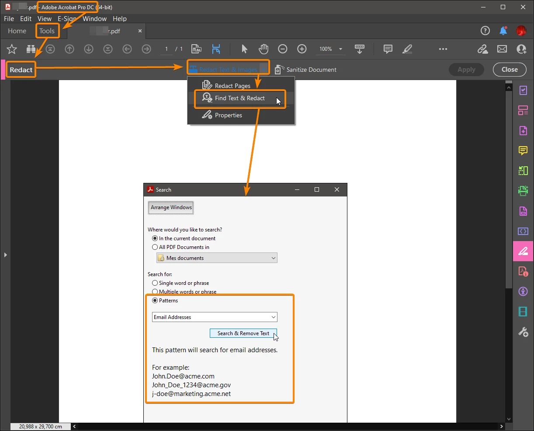Open the File menu
The width and height of the screenshot is (534, 431).
tap(9, 19)
